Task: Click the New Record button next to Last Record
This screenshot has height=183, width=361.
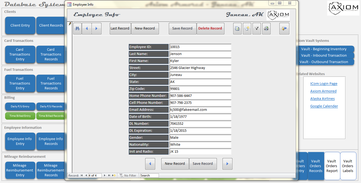Action: click(x=145, y=28)
